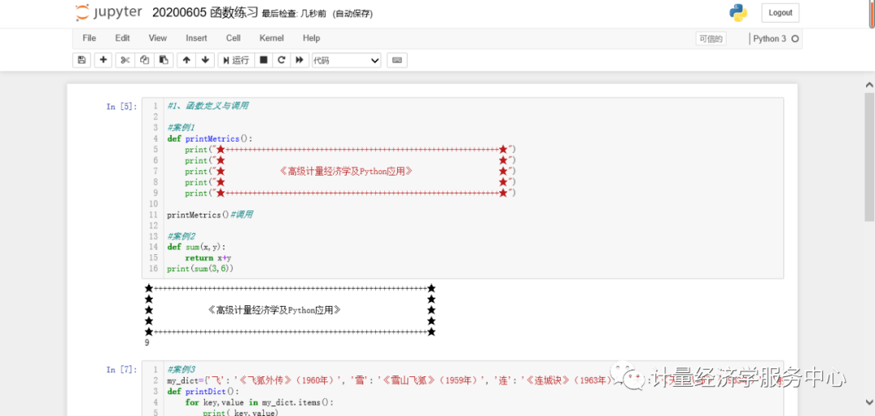
Task: Click the #案例2 comment line
Action: click(181, 236)
